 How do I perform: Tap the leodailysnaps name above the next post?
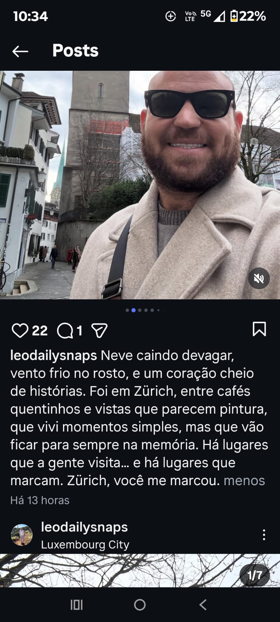click(x=84, y=527)
